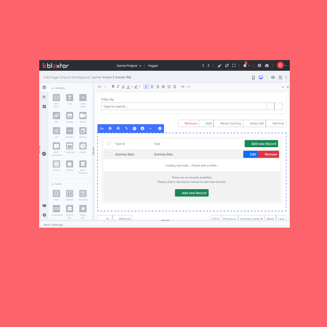Click the blue Edit button

251,155
